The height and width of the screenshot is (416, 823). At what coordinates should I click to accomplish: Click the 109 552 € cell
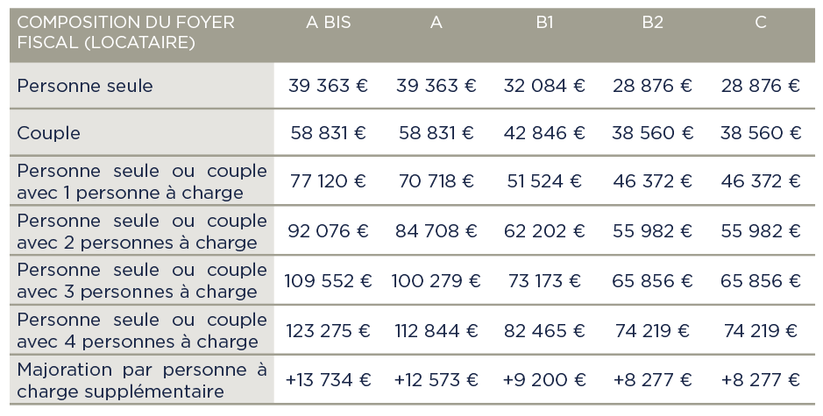coord(328,281)
